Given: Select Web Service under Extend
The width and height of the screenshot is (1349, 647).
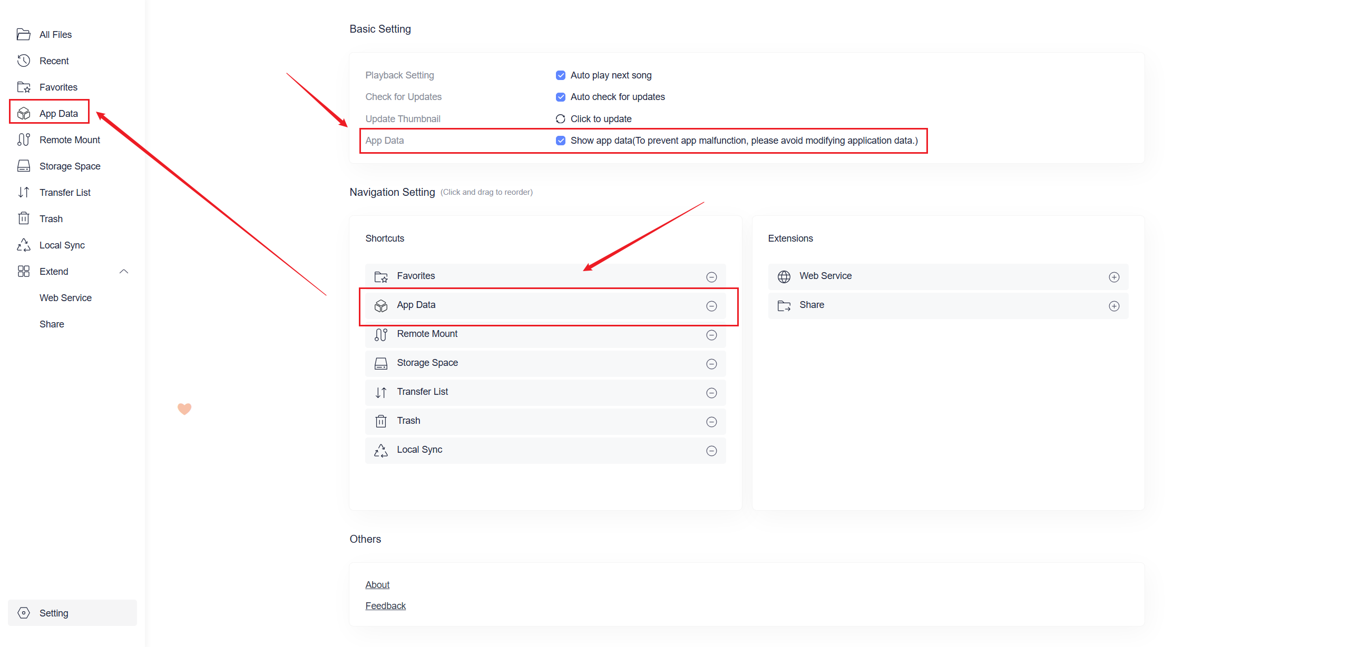Looking at the screenshot, I should 65,298.
